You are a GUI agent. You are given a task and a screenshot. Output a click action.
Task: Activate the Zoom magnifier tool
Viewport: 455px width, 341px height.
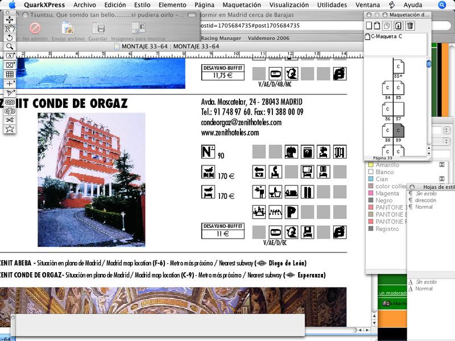pos(10,47)
